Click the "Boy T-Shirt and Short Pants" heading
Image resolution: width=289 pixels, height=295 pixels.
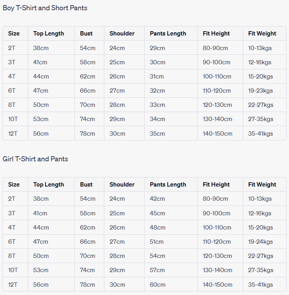click(x=45, y=8)
